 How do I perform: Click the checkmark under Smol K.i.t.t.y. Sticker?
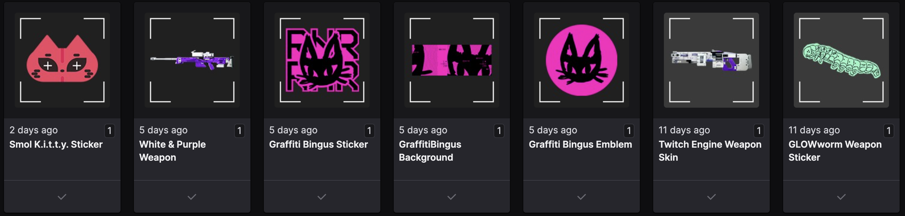point(62,197)
